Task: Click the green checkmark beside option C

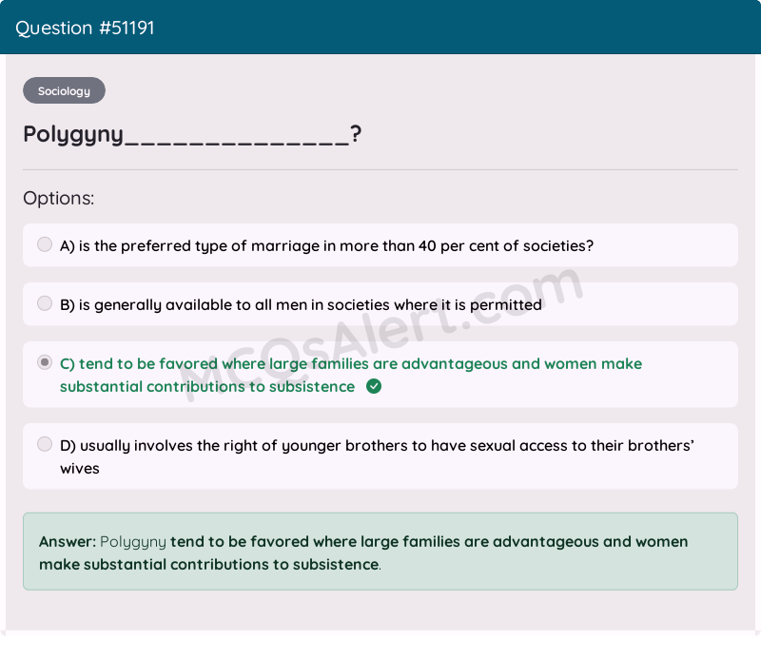Action: tap(373, 386)
